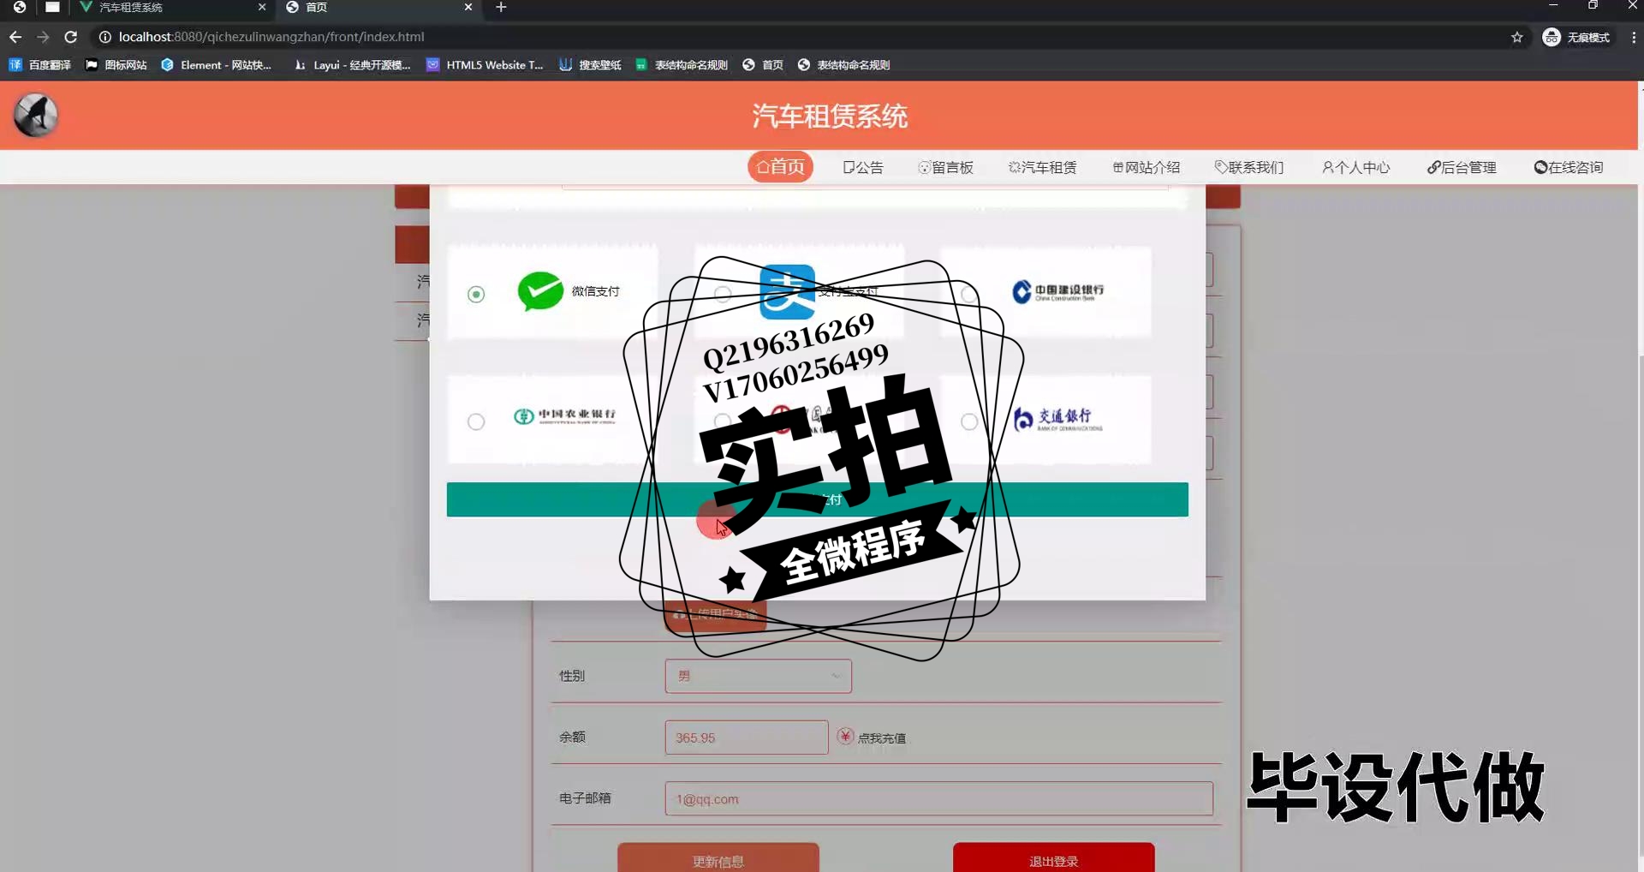The image size is (1644, 872).
Task: Open the HTML5 Website bookmark
Action: [x=485, y=65]
